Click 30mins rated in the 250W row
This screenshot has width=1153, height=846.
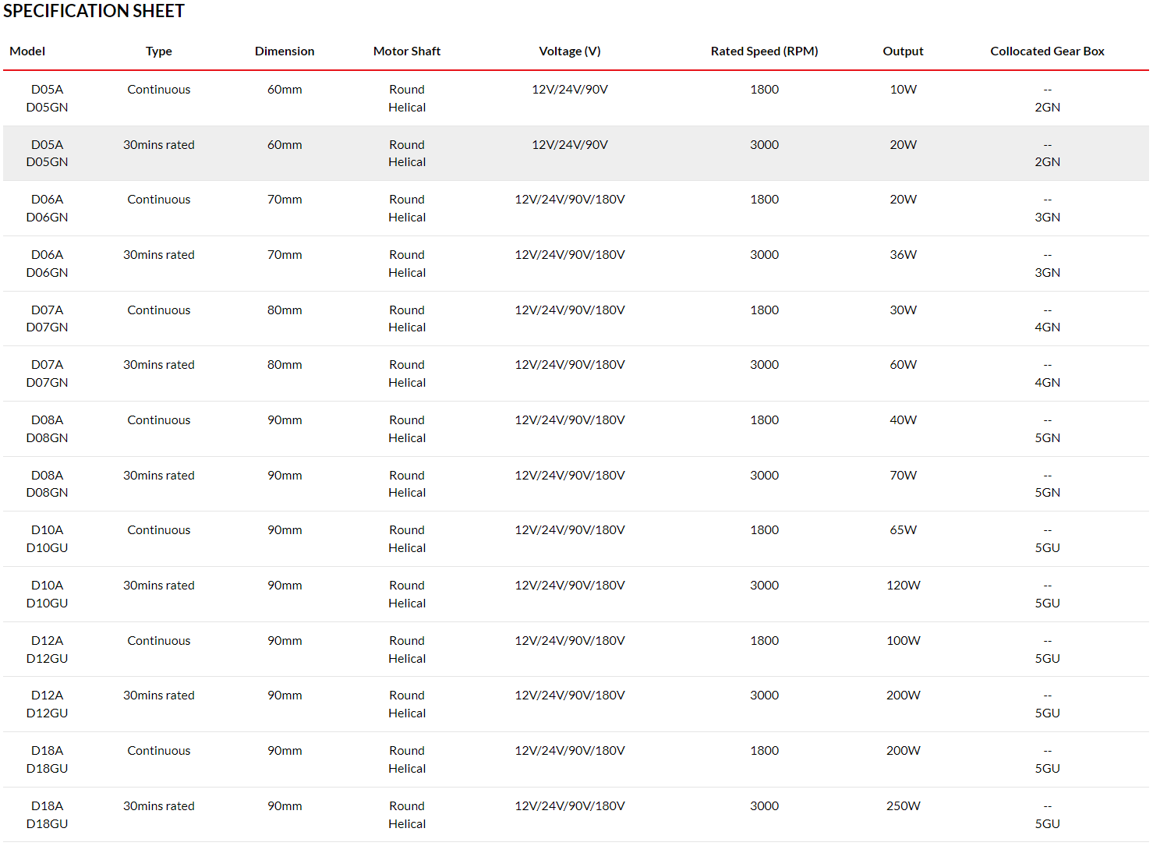[159, 805]
